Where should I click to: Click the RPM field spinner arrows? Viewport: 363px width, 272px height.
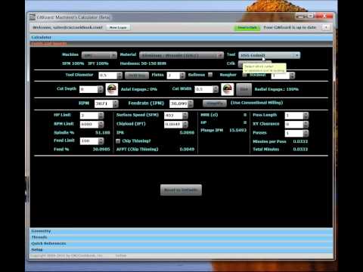pyautogui.click(x=116, y=104)
